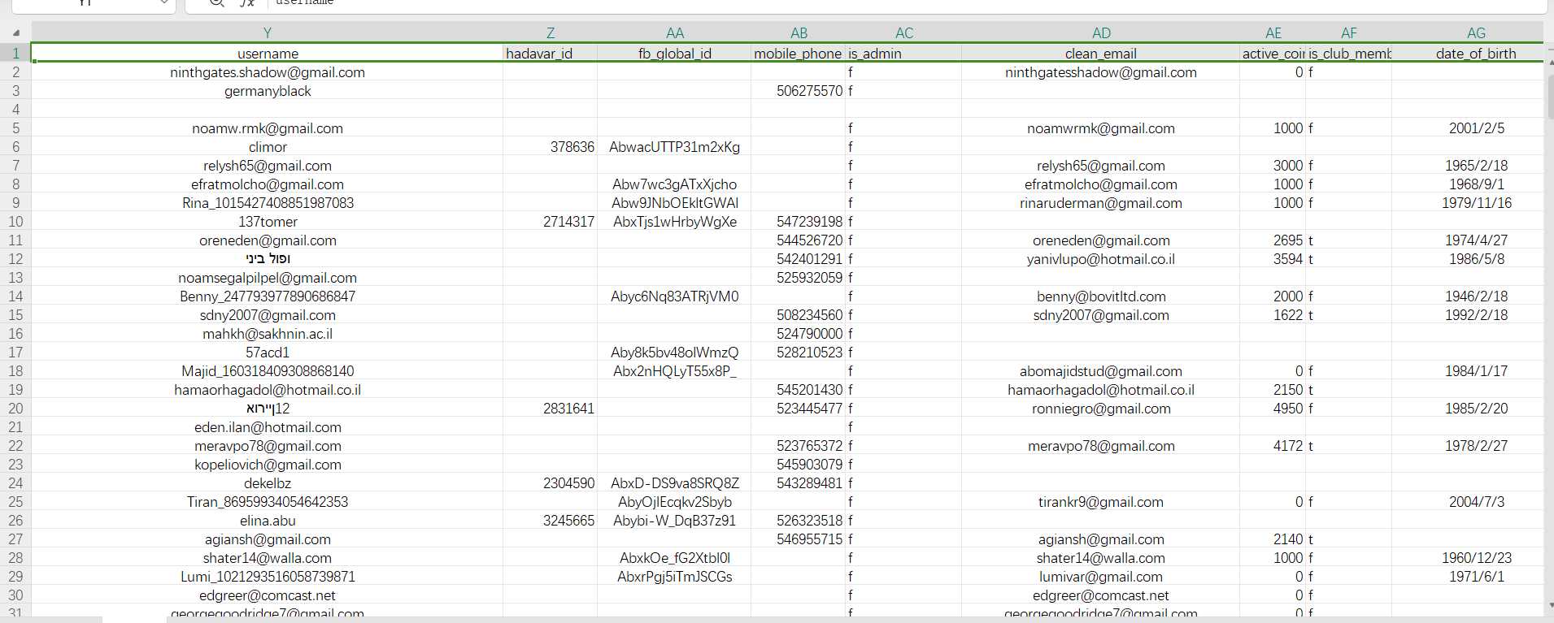Click the active_coins header cell
The height and width of the screenshot is (623, 1554).
tap(1273, 54)
